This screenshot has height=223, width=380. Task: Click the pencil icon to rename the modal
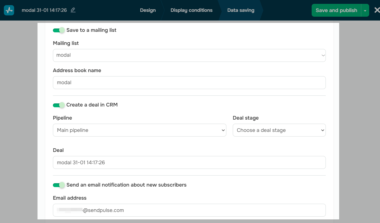point(73,10)
